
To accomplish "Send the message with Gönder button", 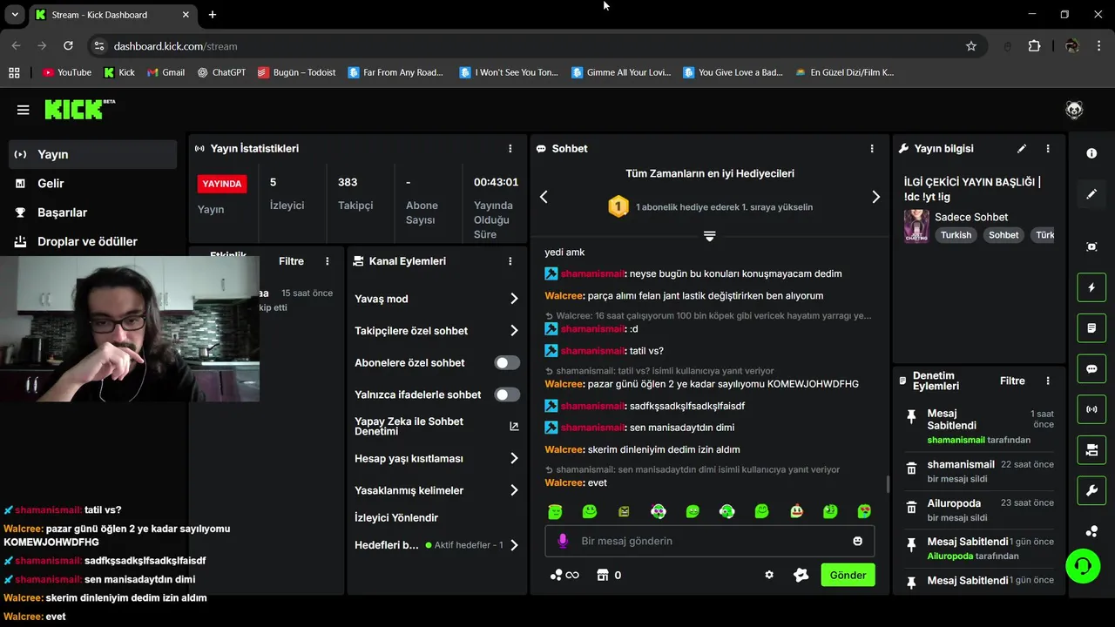I will [848, 575].
